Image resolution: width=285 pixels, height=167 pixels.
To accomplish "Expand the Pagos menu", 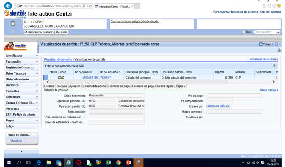I will [21, 121].
